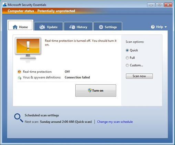175x145 pixels.
Task: Click the icon beside Virus & spyware definitions
Action: 19,78
